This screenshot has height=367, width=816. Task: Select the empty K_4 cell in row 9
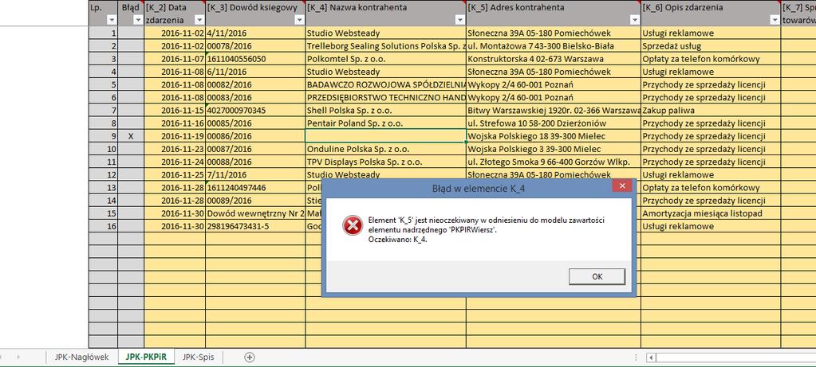pos(385,136)
